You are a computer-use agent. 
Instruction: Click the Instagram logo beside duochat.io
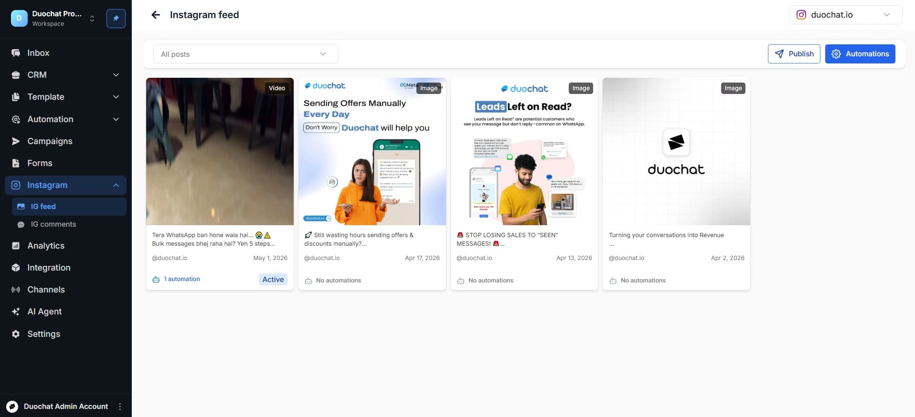(801, 15)
